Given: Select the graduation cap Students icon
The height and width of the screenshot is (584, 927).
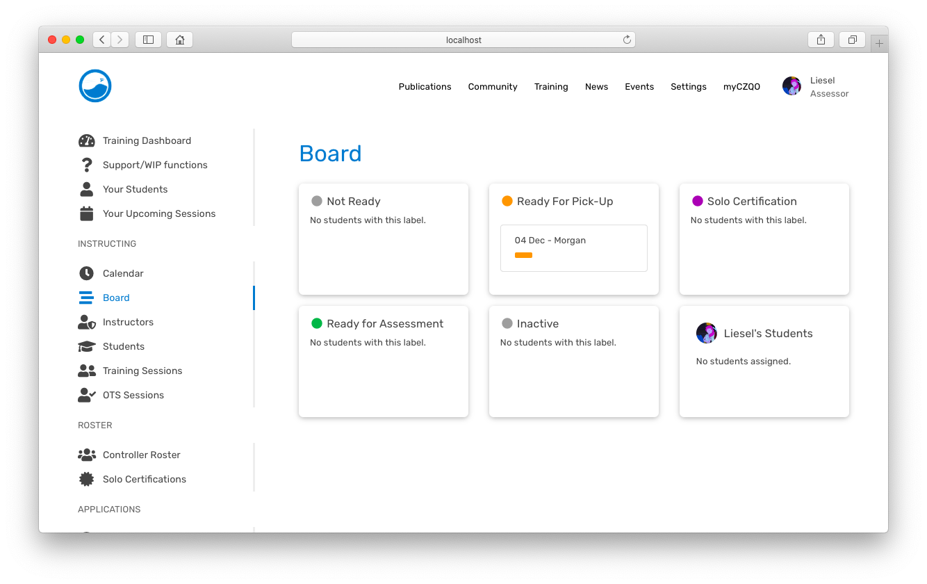Looking at the screenshot, I should pos(86,346).
